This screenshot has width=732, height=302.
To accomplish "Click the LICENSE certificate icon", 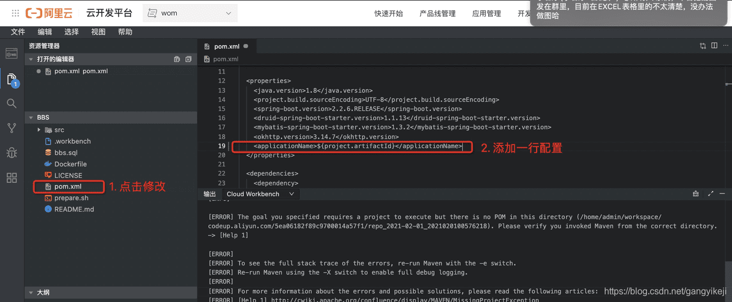I will tap(48, 175).
